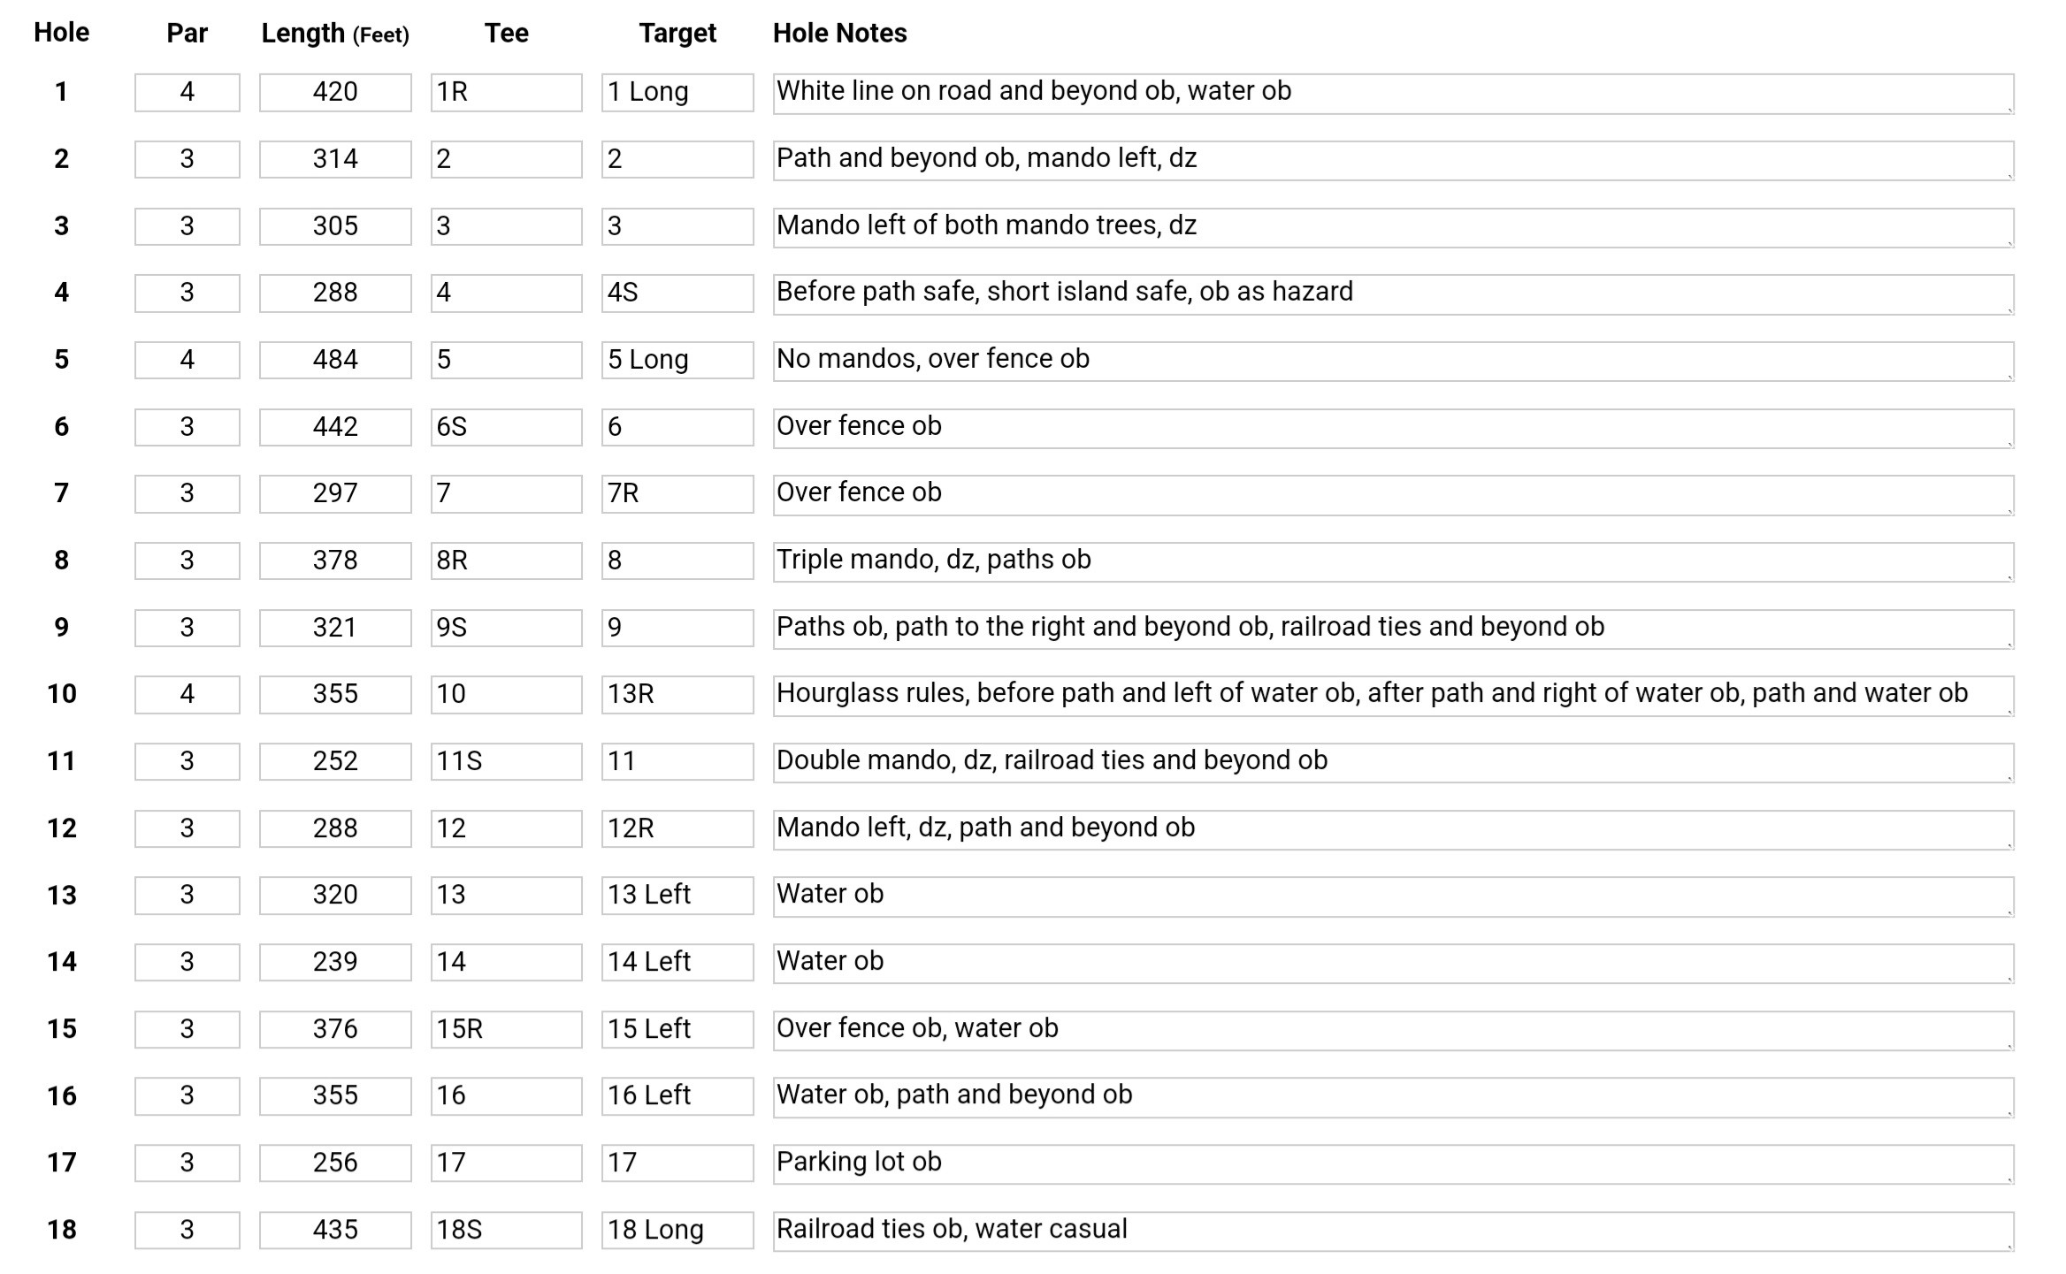Edit the Tee field containing 15R
The height and width of the screenshot is (1274, 2066).
pos(506,1029)
